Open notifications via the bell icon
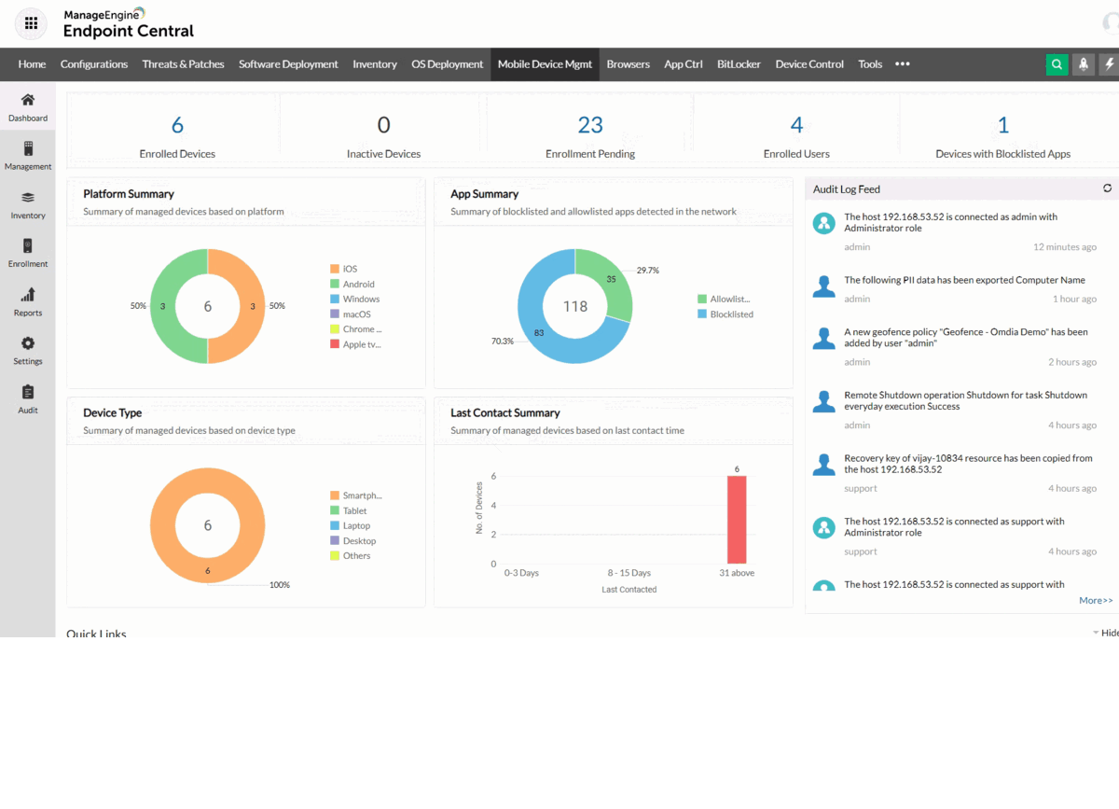Viewport: 1119px width, 809px height. [x=1083, y=63]
